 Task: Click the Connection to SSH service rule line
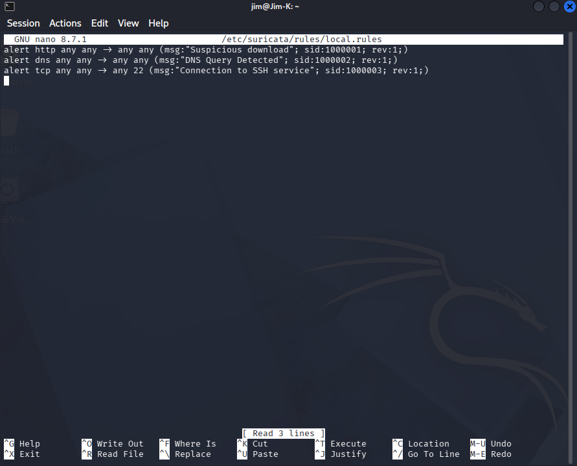[x=216, y=71]
